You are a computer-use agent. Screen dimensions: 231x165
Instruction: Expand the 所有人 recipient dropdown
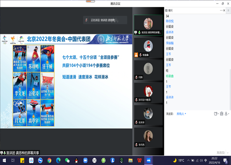pos(181,114)
